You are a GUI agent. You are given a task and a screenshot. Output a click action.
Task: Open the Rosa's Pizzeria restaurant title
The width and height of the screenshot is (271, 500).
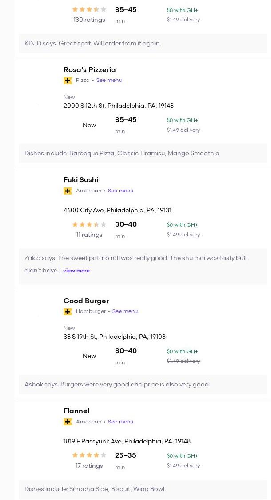(90, 70)
